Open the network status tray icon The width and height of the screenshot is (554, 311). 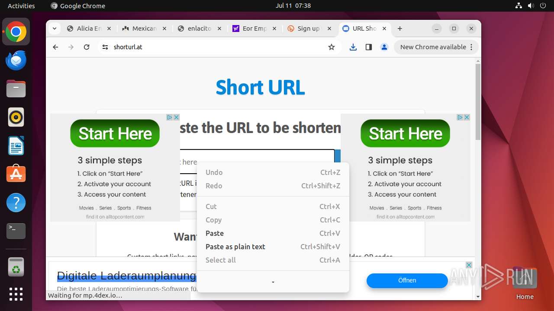(519, 6)
